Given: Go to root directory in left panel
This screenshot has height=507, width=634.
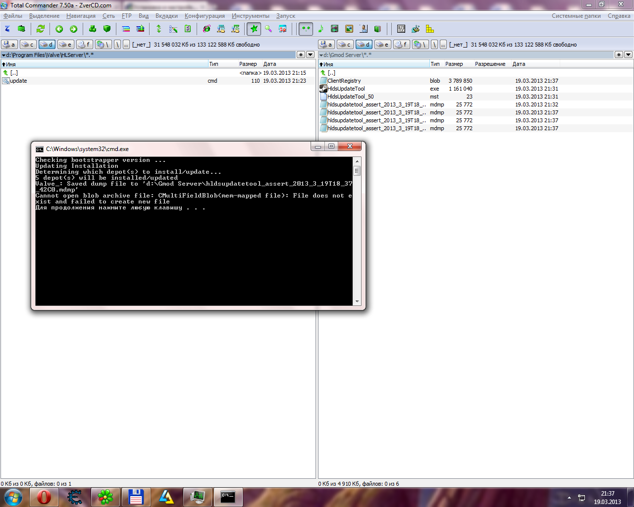Looking at the screenshot, I should pyautogui.click(x=117, y=45).
